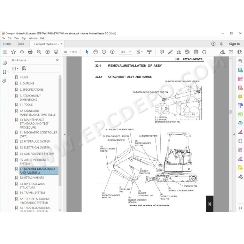The image size is (244, 244).
Task: Add file to starred favorites
Action: (x=13, y=52)
